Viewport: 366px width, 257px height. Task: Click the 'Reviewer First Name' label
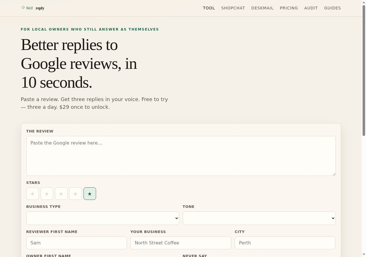tap(52, 232)
